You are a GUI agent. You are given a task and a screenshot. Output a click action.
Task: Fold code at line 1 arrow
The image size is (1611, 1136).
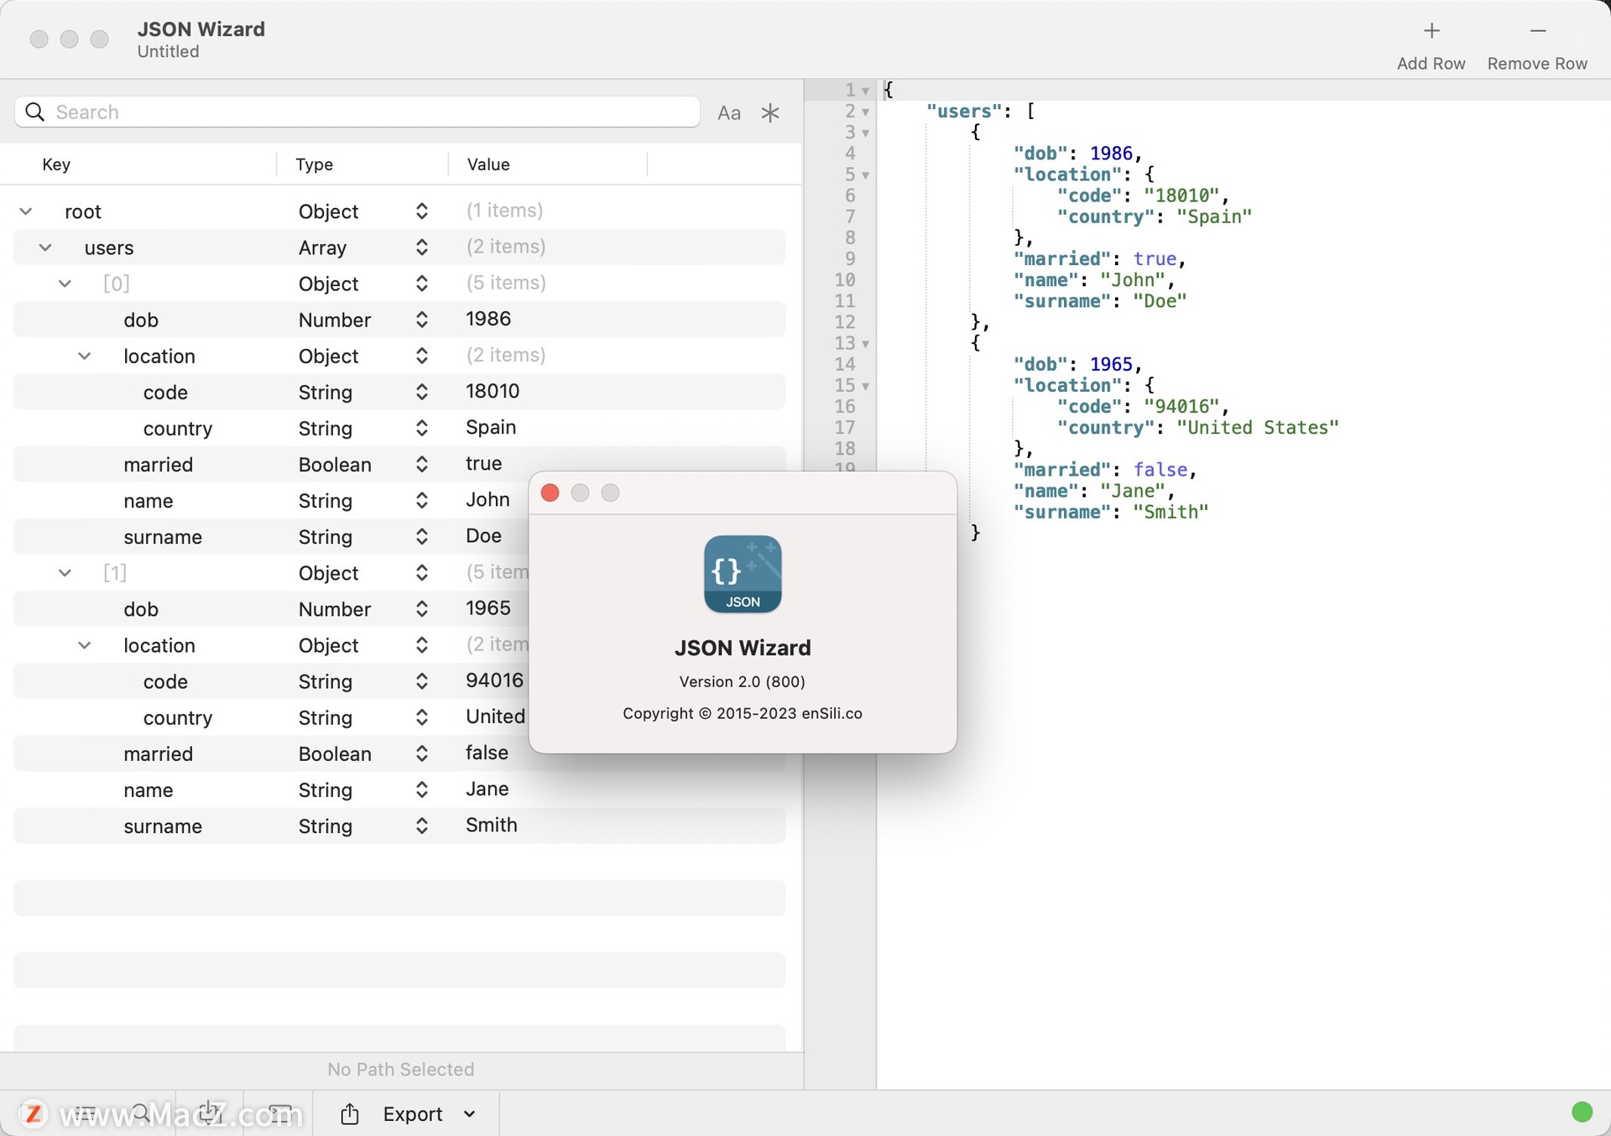coord(865,91)
